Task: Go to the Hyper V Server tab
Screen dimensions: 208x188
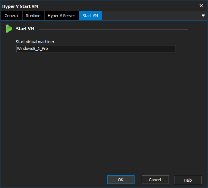Action: (x=62, y=16)
